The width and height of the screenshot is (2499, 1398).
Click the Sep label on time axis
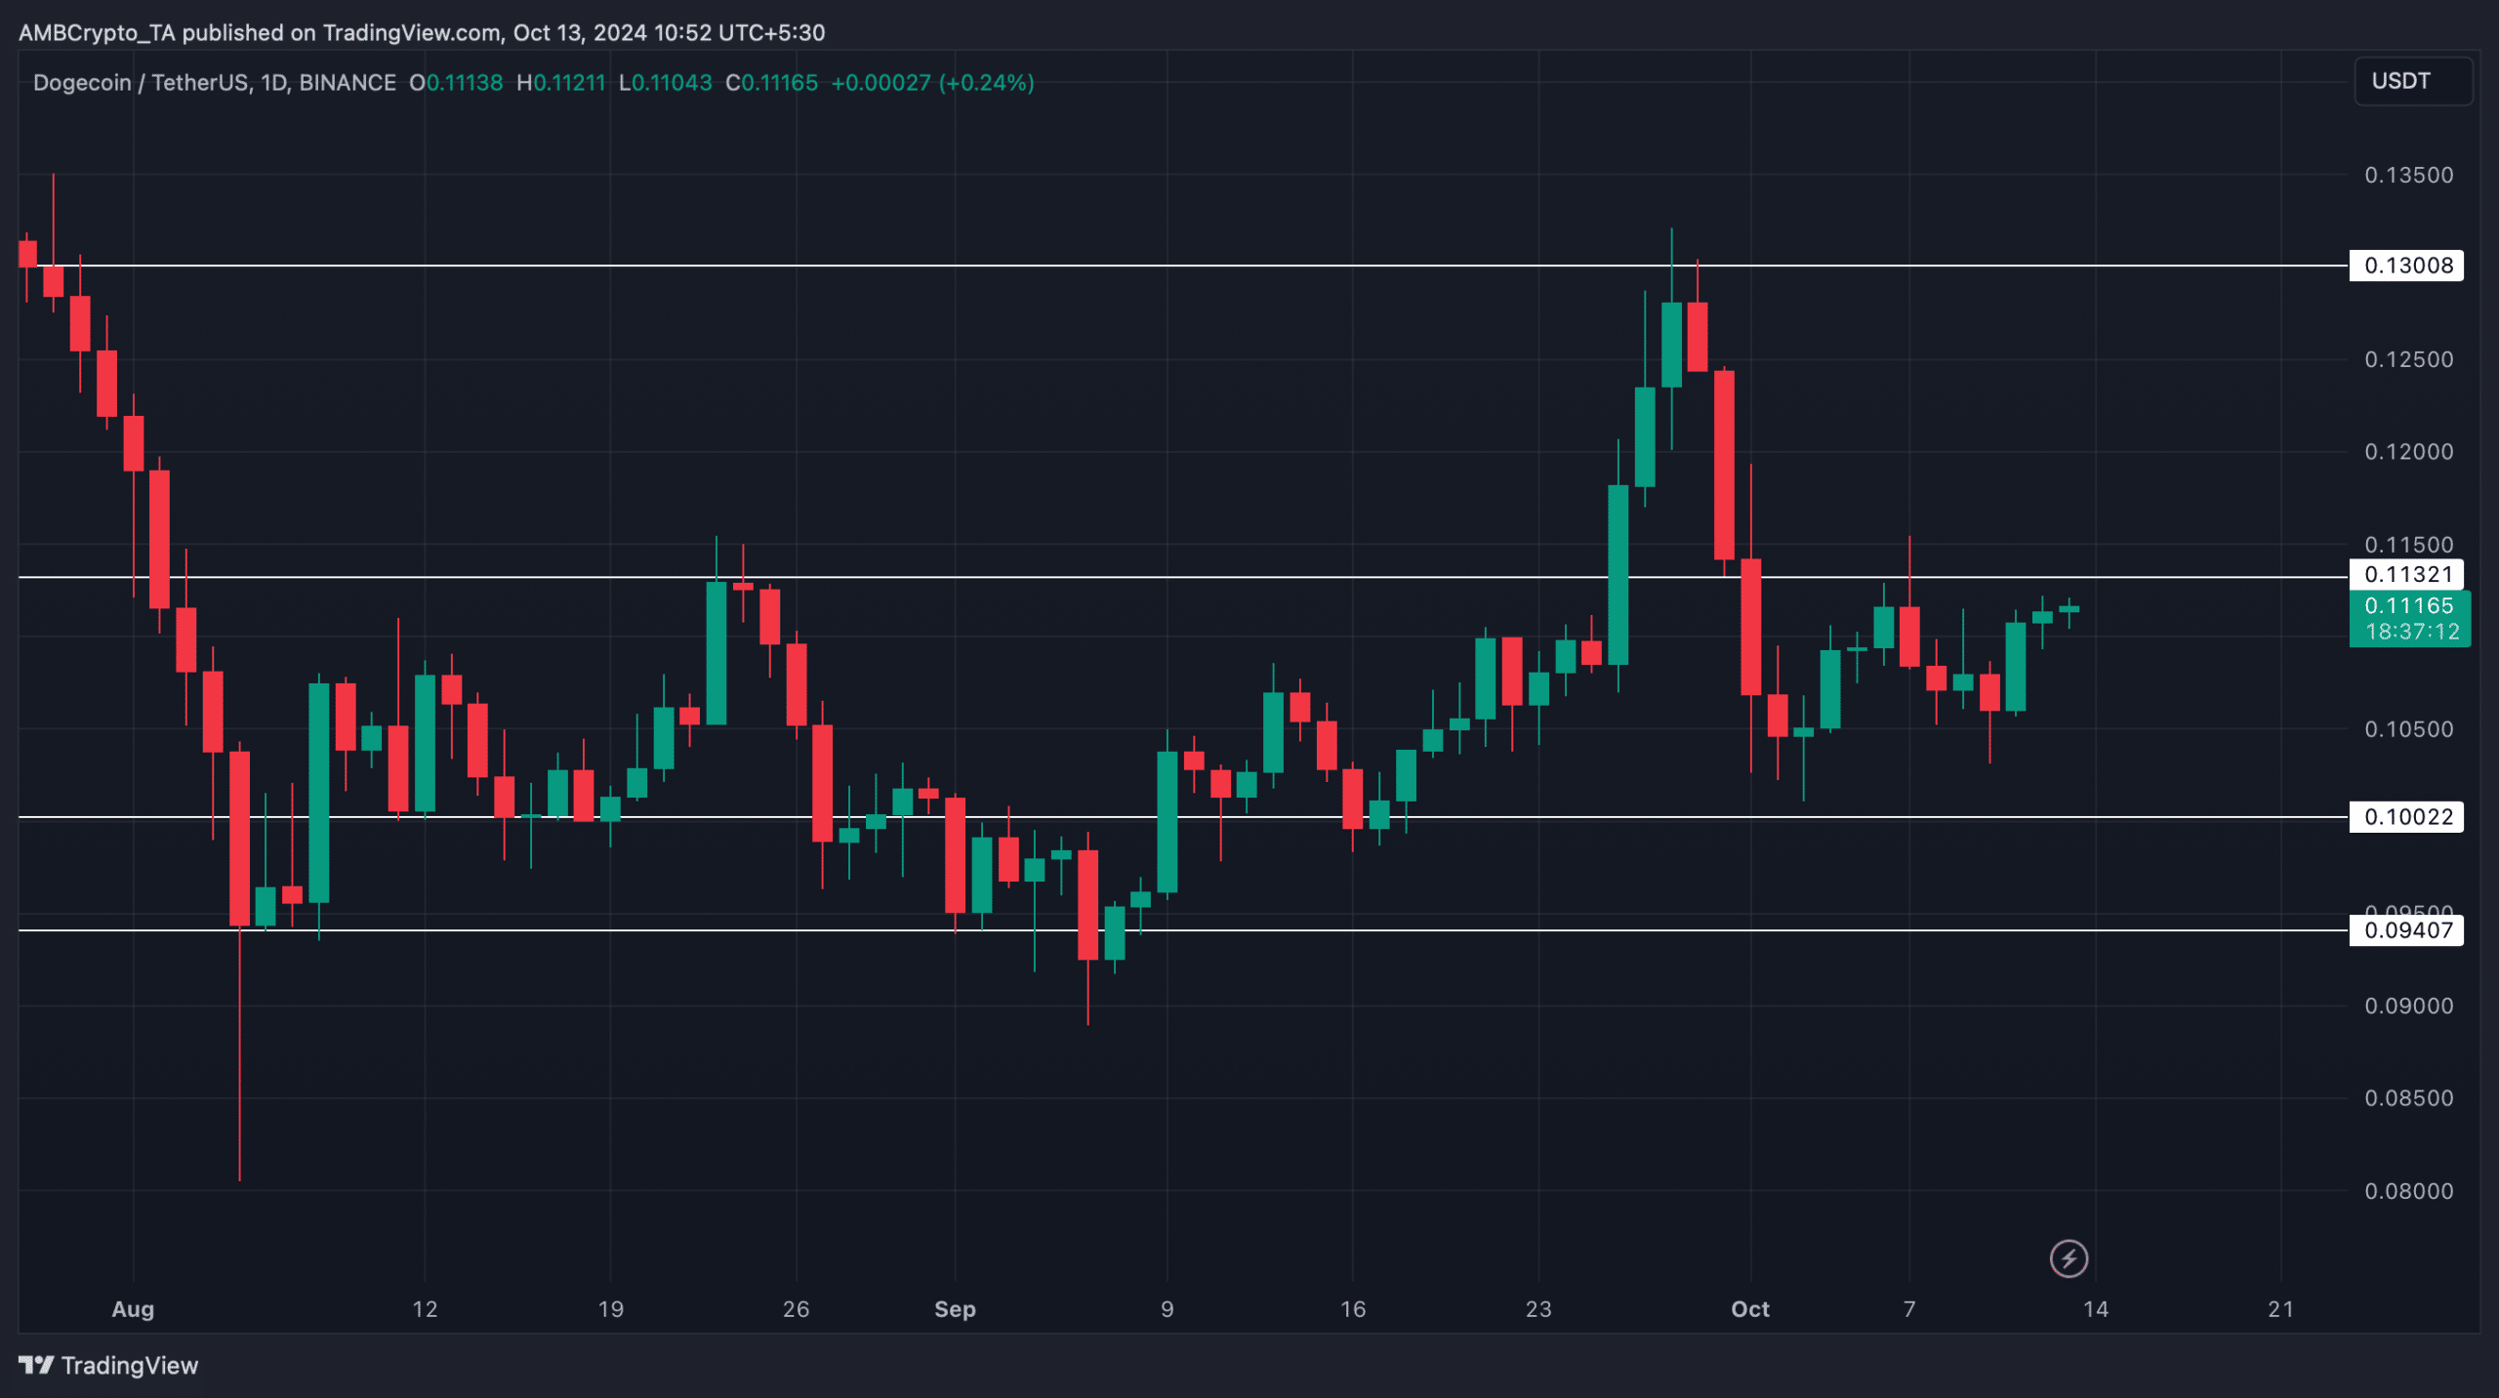coord(955,1309)
